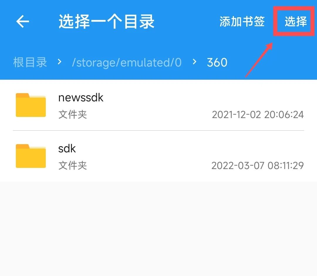The image size is (317, 276).
Task: Go to 根目录 in breadcrumb
Action: (x=30, y=62)
